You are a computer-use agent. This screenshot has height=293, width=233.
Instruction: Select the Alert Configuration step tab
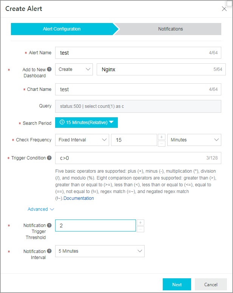62,29
